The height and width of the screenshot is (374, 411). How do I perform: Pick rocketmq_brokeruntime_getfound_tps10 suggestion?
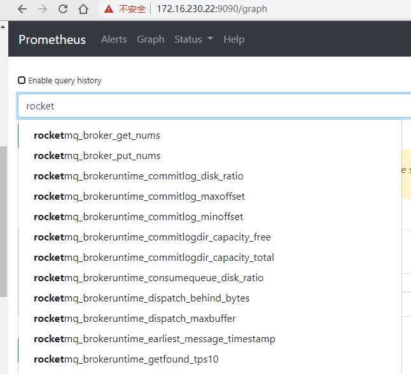pyautogui.click(x=210, y=359)
